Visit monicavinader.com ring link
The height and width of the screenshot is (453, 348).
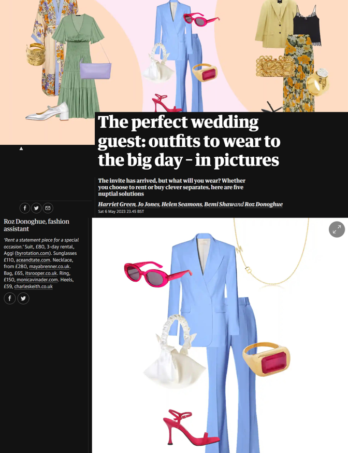tap(37, 280)
